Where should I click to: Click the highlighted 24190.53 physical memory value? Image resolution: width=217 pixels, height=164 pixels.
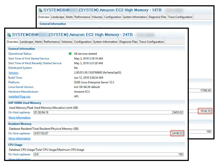point(177,133)
